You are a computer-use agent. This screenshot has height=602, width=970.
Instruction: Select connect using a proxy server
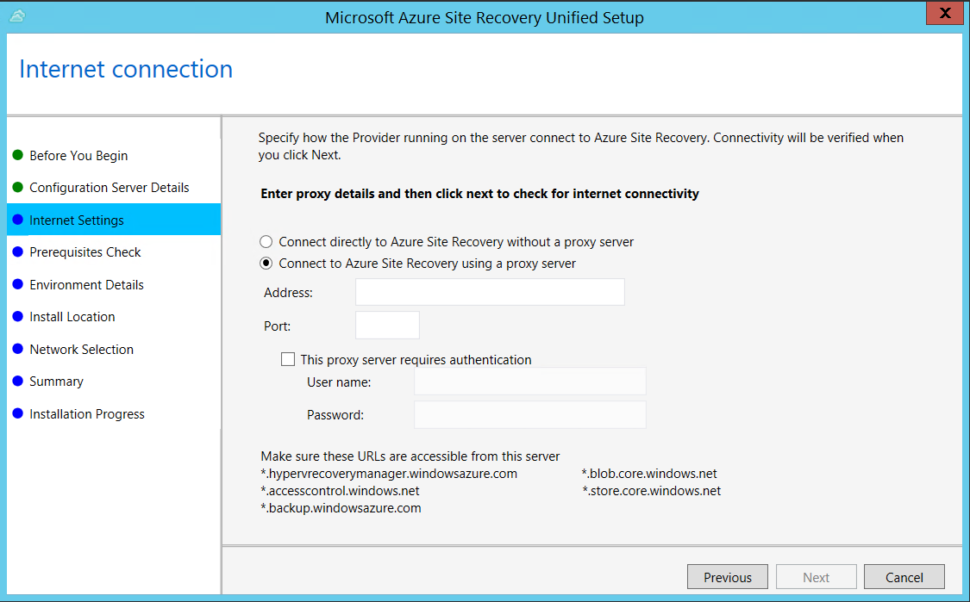[x=266, y=264]
